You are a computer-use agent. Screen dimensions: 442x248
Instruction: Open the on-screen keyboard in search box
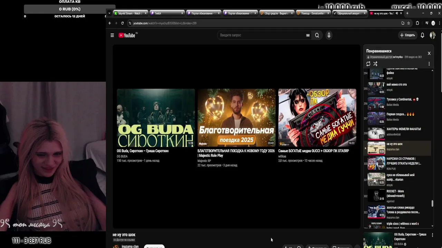[x=308, y=35]
